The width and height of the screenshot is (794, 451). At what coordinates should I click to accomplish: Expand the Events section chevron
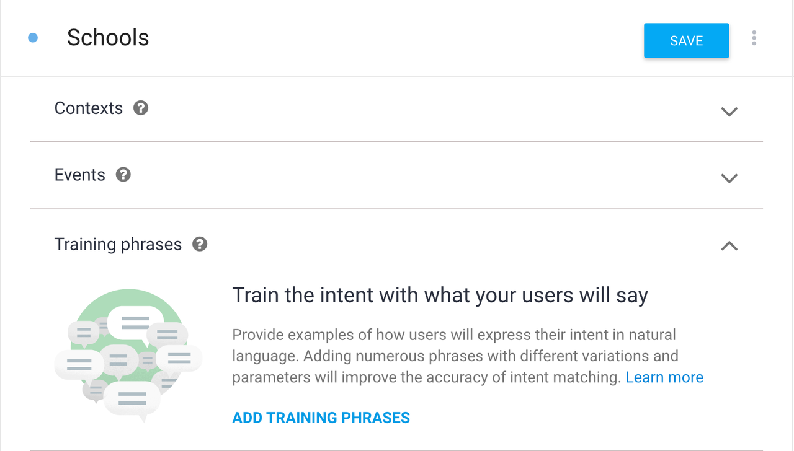click(729, 178)
